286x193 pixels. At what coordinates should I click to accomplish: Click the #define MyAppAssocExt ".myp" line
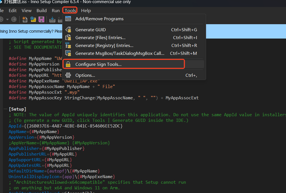coord(44,92)
